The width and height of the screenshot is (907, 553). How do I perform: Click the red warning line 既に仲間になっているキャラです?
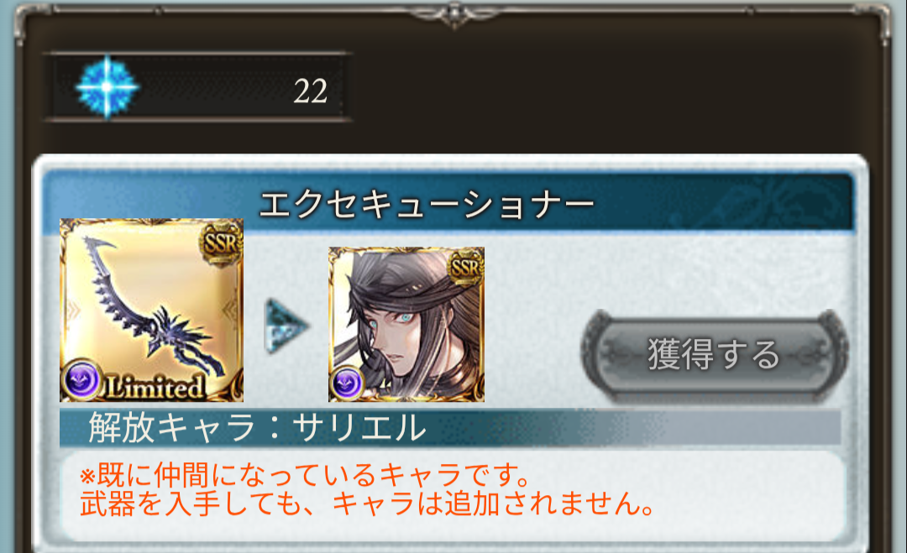305,475
